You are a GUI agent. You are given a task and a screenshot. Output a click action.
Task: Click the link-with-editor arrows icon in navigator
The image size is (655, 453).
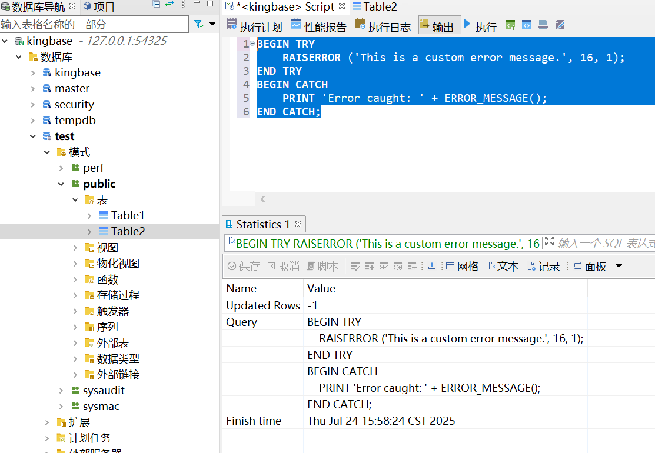pos(169,5)
